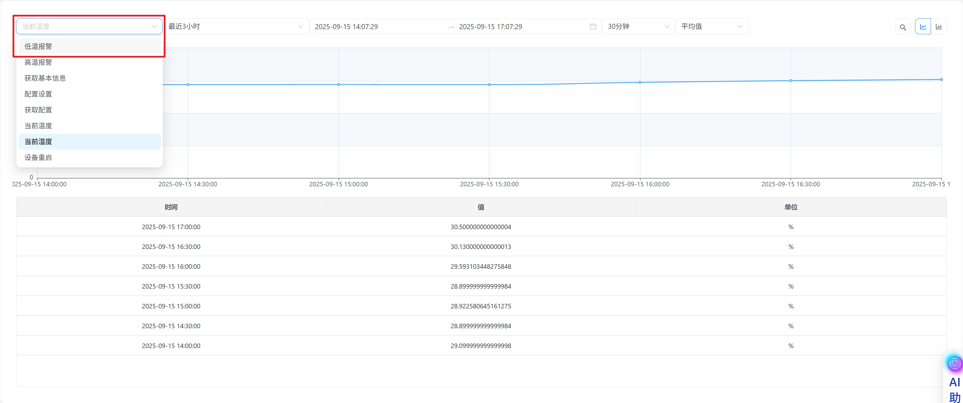Collapse the 当前湿度 property selector
The height and width of the screenshot is (403, 963).
[89, 27]
